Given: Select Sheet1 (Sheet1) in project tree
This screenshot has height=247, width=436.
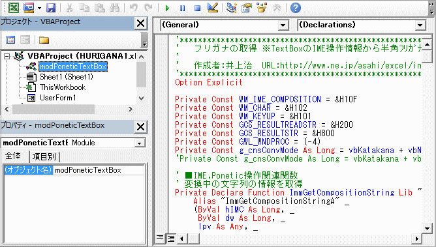Looking at the screenshot, I should [x=66, y=77].
